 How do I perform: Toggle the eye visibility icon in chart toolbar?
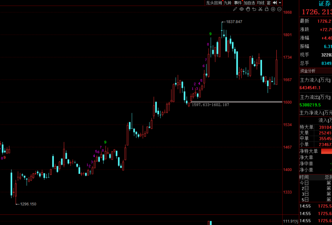[x=242, y=9]
